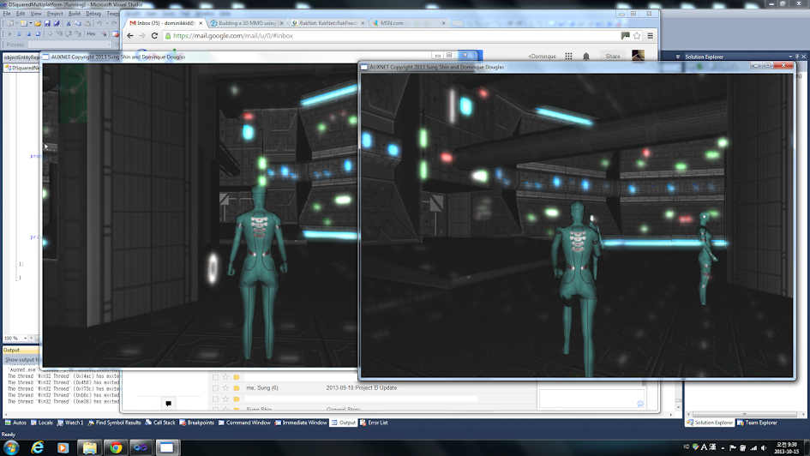Close the Inbox Chrome tab
This screenshot has width=810, height=456.
pyautogui.click(x=201, y=23)
